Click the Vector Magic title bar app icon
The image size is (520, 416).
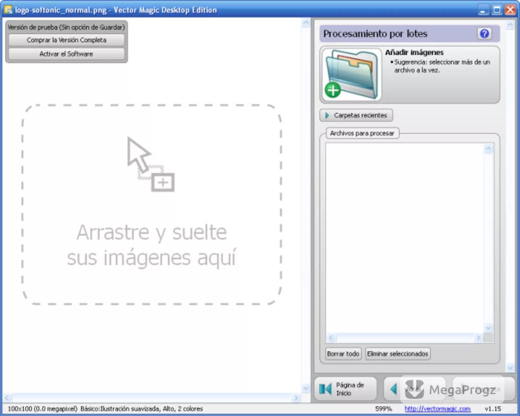(x=8, y=10)
